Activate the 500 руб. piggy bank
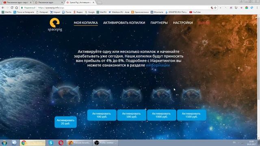The height and width of the screenshot is (146, 260). [132, 115]
